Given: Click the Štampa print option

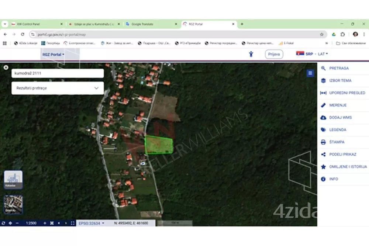Looking at the screenshot, I should tap(336, 142).
